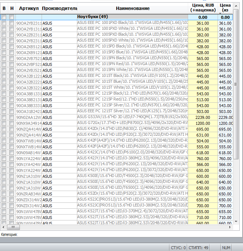Click name ASUS EEE PC 1215P Black
243x251 pixels.
(133, 93)
